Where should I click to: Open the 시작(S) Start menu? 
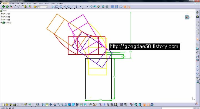[x=5, y=3]
